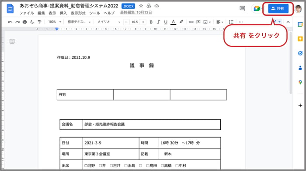Show the document outline icon
Screen dimensions: 306x171
click(12, 41)
